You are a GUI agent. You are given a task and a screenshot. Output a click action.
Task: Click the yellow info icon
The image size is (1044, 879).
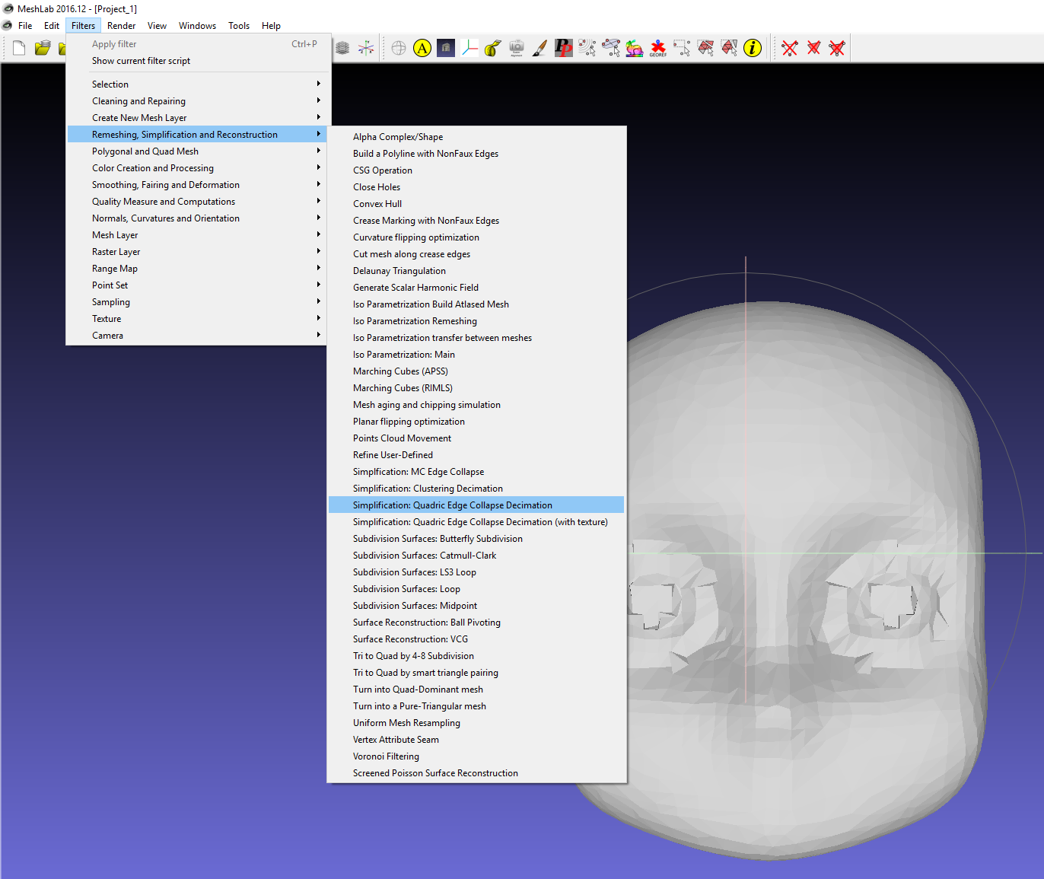click(x=753, y=49)
